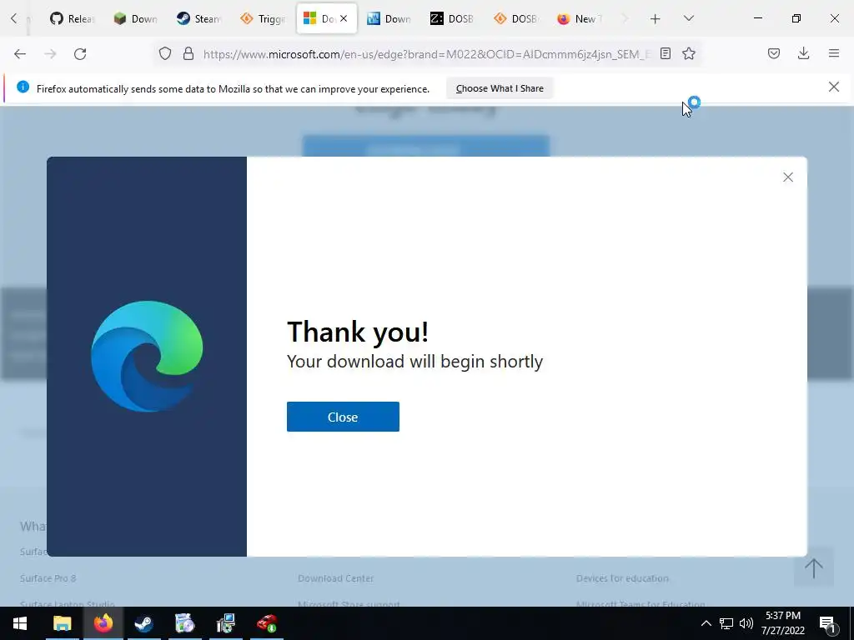This screenshot has height=640, width=854.
Task: Switch to Minecraft Download tab
Action: click(136, 18)
